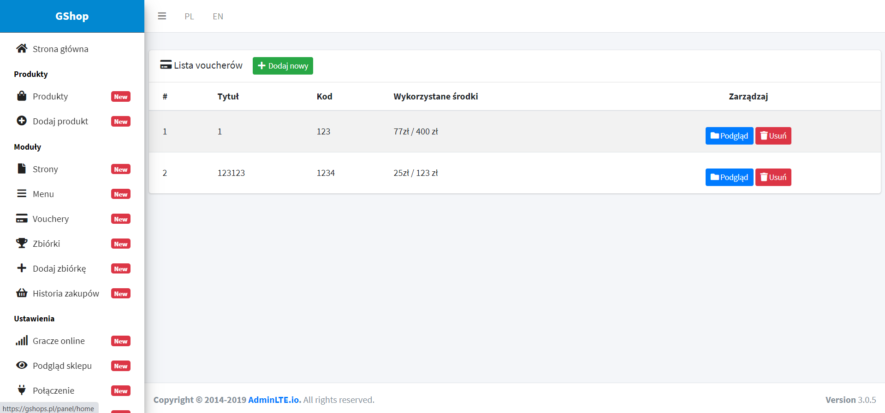Click the file icon beside Strony

[x=22, y=169]
